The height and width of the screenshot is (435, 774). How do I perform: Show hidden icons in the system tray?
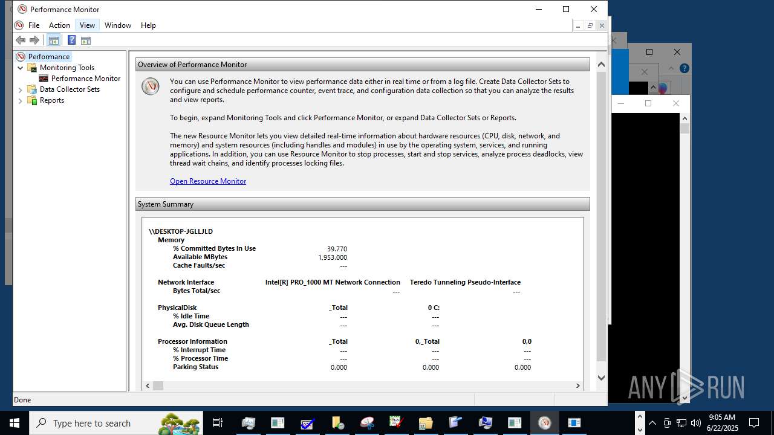click(x=652, y=423)
